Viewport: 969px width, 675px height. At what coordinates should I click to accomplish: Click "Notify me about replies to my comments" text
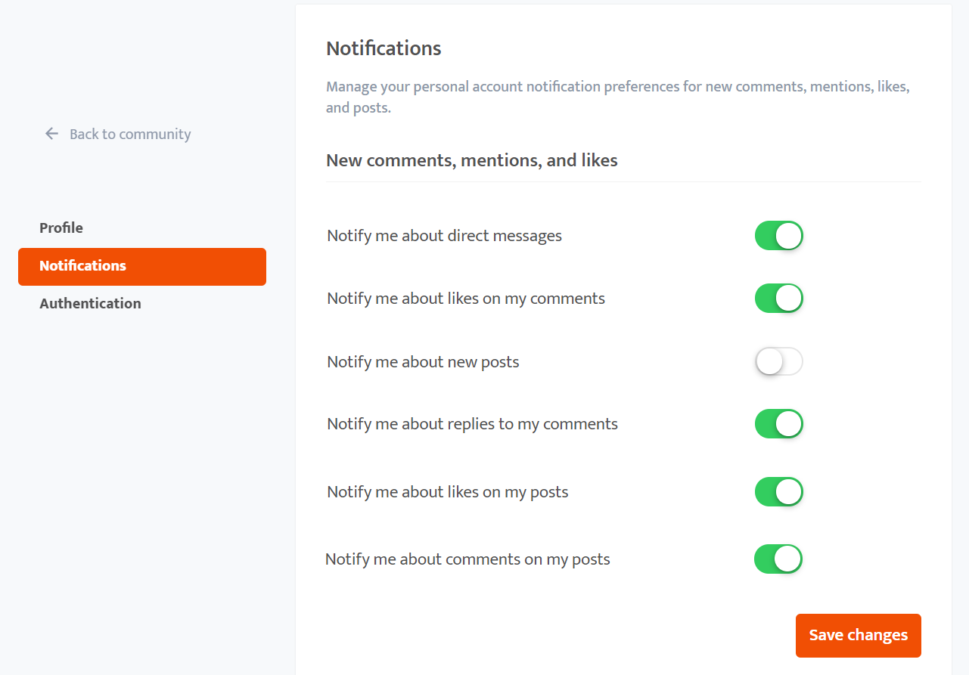click(472, 424)
